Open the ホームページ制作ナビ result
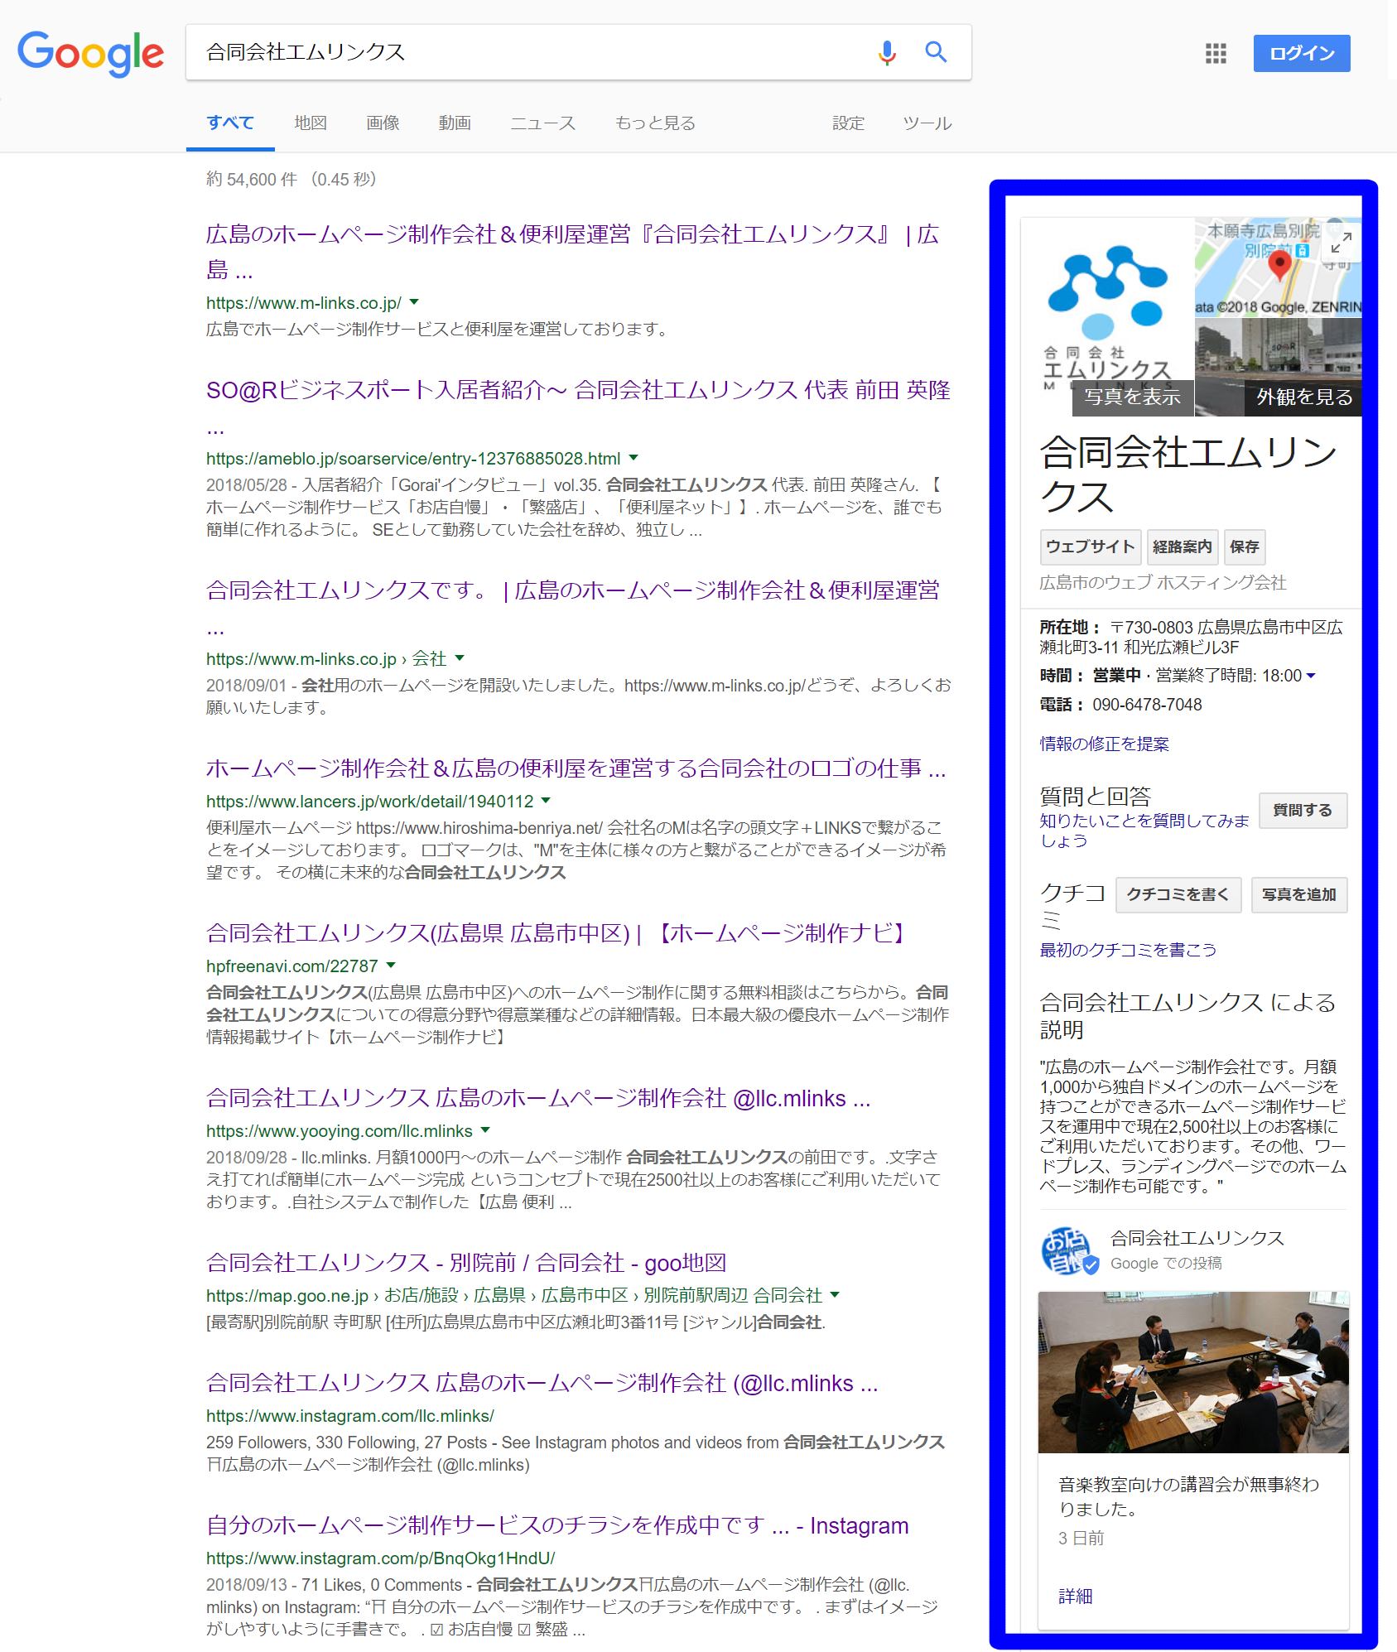Viewport: 1397px width, 1652px height. tap(558, 933)
